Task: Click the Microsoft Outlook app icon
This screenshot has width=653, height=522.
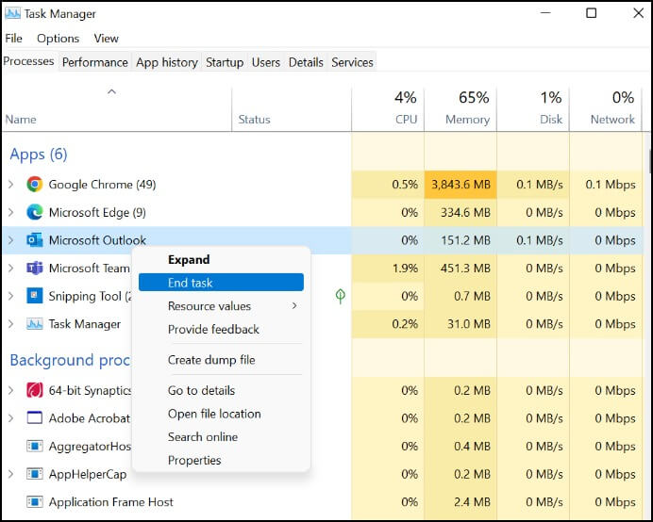Action: coord(35,240)
